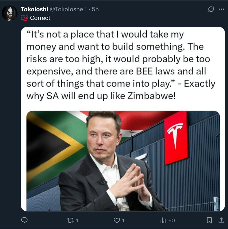228x229 pixels.
Task: Click the red Tesla logo banner in photo
Action: 176,138
